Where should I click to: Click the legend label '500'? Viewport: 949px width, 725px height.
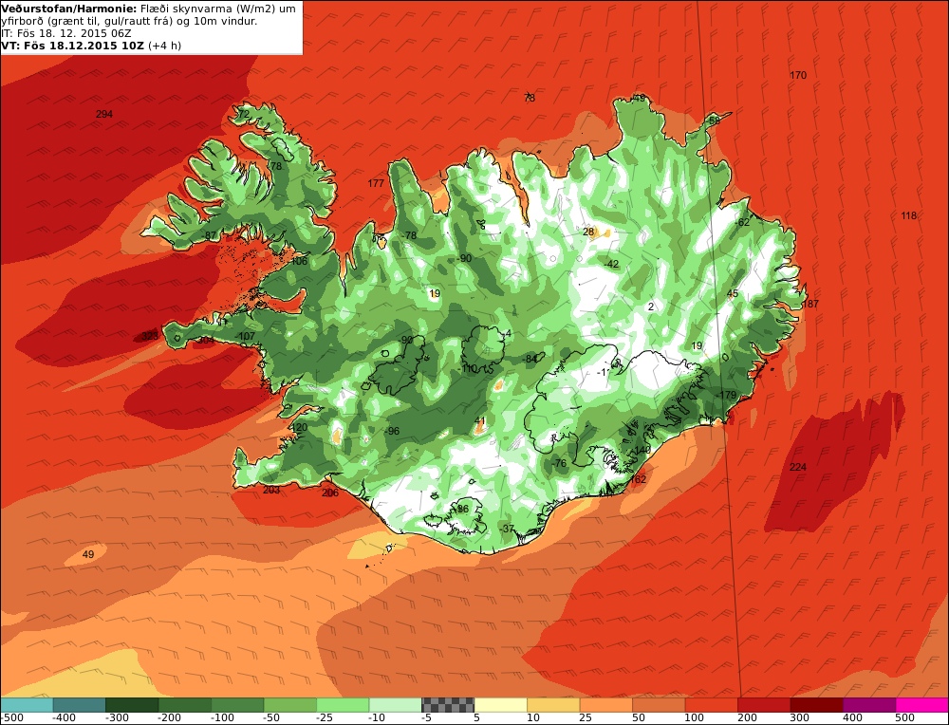tap(904, 718)
